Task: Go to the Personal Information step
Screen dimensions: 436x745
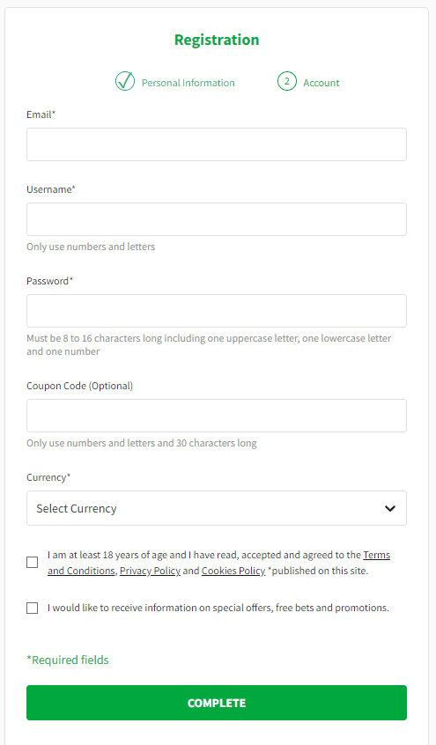Action: [188, 83]
